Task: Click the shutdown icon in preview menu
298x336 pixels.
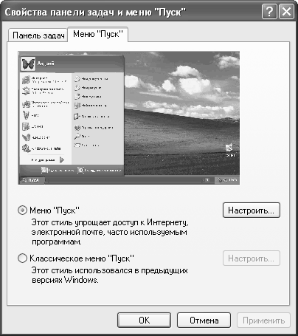Action: pyautogui.click(x=80, y=170)
